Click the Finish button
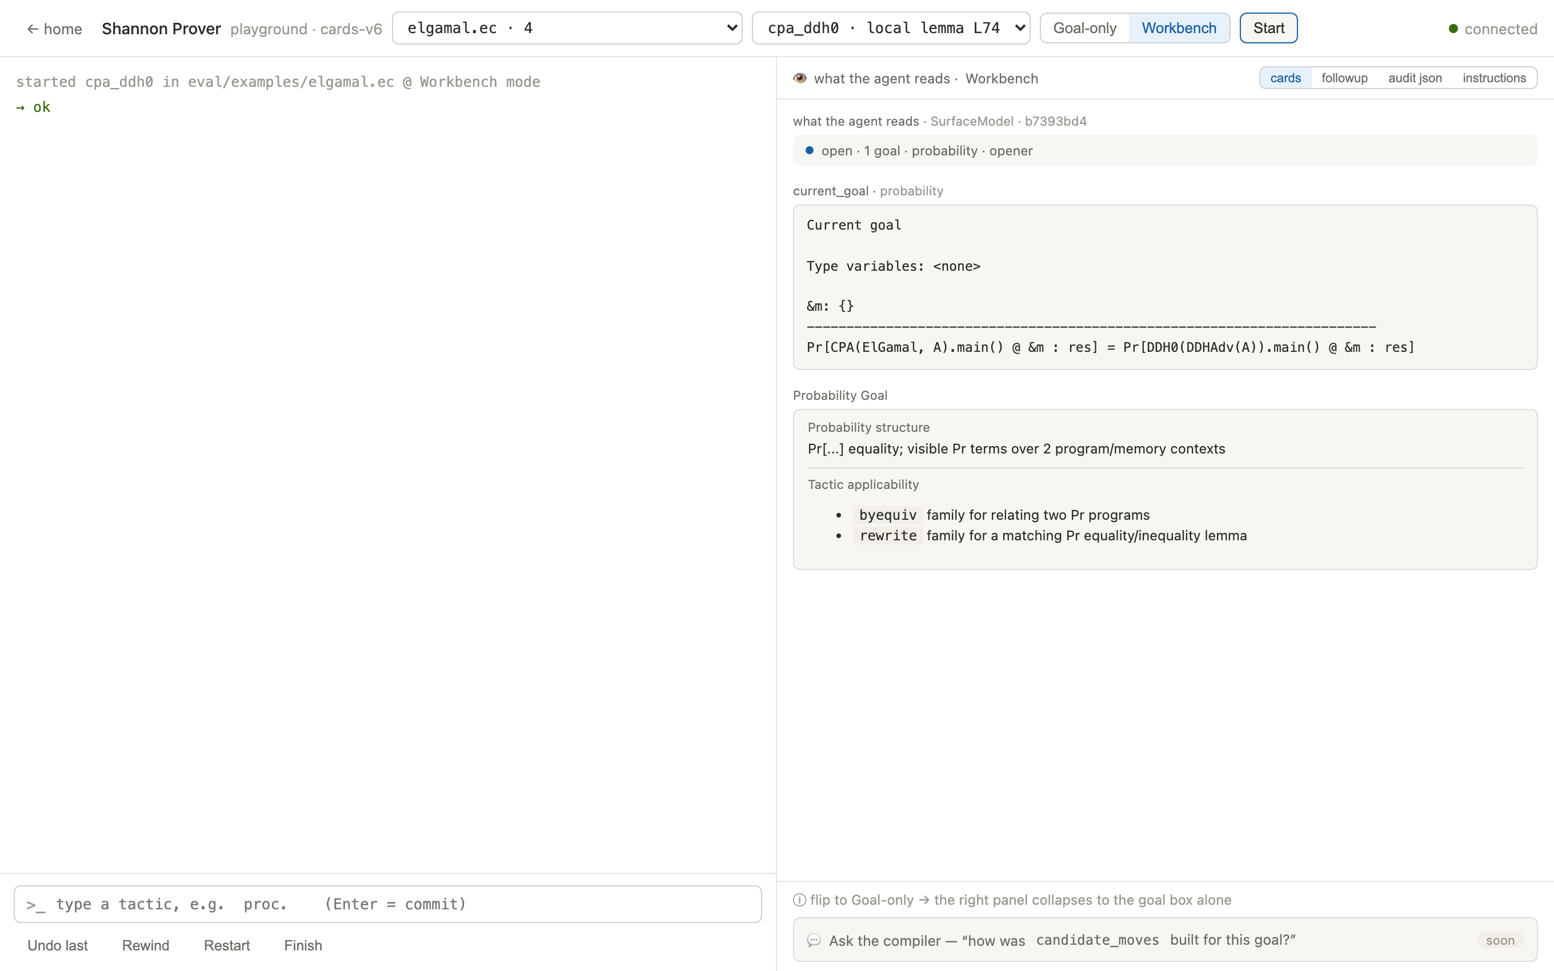The image size is (1554, 971). 303,945
